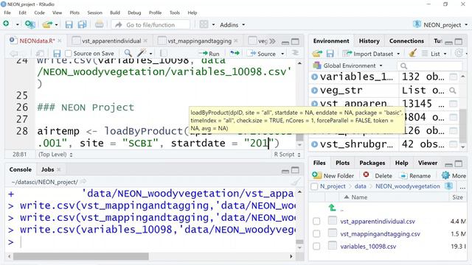Open the Code menu
472x265 pixels.
[x=39, y=13]
